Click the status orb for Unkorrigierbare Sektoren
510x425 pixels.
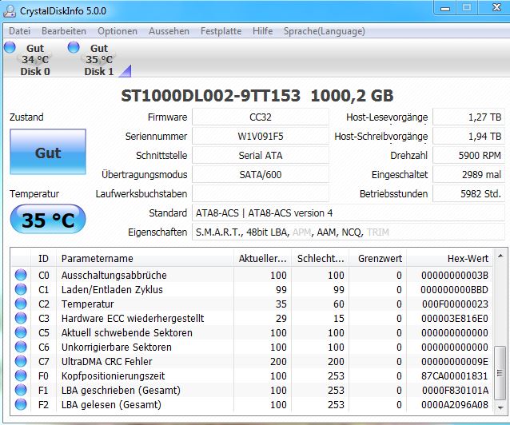click(21, 347)
